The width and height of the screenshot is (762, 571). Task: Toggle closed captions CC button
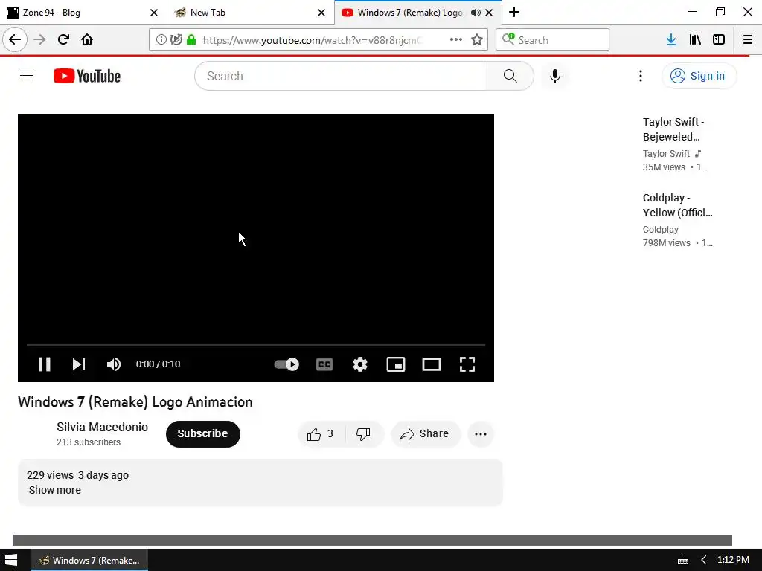click(324, 364)
